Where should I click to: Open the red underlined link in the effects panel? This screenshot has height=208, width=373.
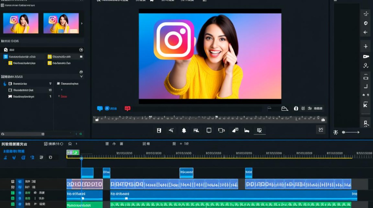[x=64, y=97]
